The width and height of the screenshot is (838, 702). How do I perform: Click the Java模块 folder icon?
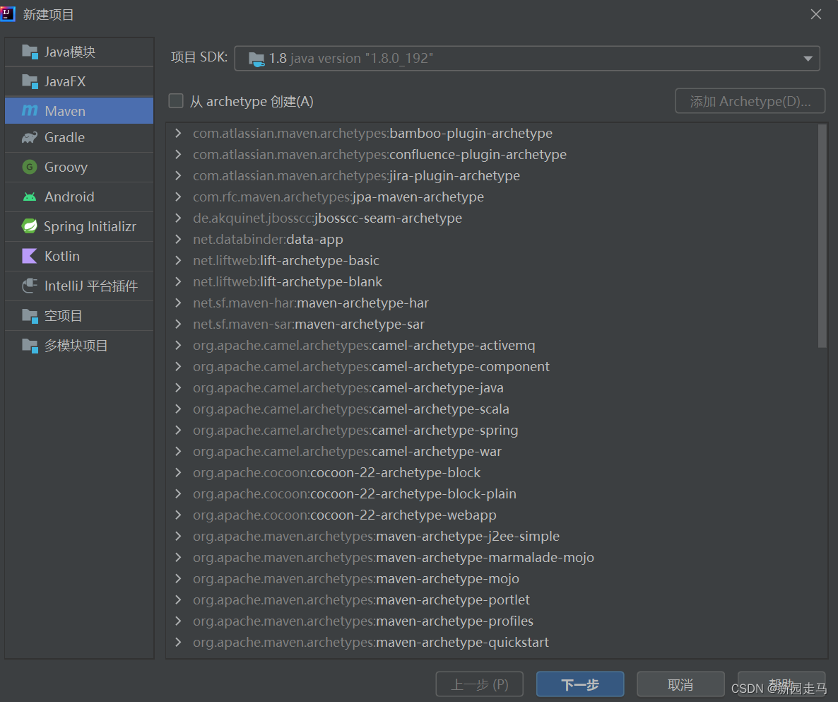[30, 52]
